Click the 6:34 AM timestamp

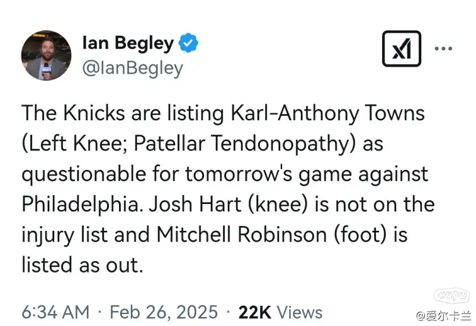tap(55, 312)
